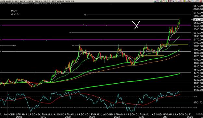Click the 2020 year label on time axis

68,117
